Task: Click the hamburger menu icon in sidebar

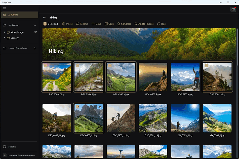Action: 4,8
